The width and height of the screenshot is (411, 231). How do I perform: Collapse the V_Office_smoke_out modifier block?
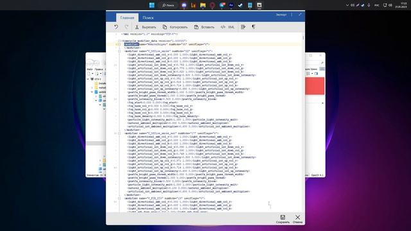click(119, 133)
